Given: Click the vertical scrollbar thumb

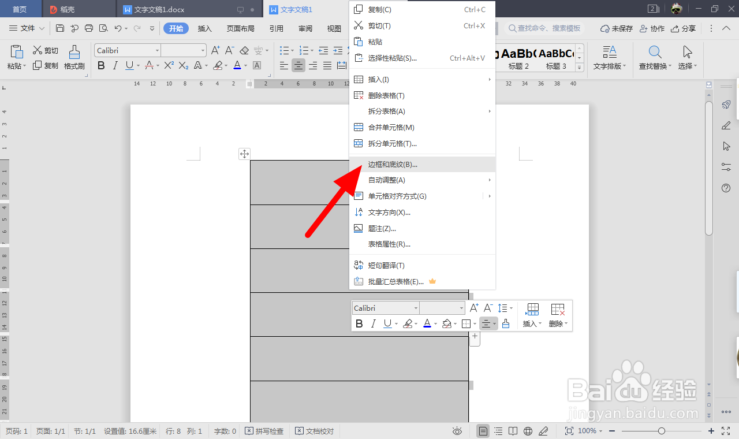Looking at the screenshot, I should (708, 168).
